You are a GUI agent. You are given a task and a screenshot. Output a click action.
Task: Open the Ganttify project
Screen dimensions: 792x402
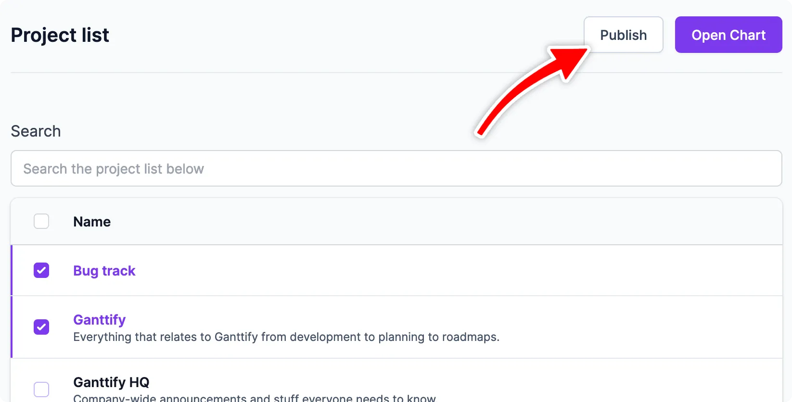point(99,319)
